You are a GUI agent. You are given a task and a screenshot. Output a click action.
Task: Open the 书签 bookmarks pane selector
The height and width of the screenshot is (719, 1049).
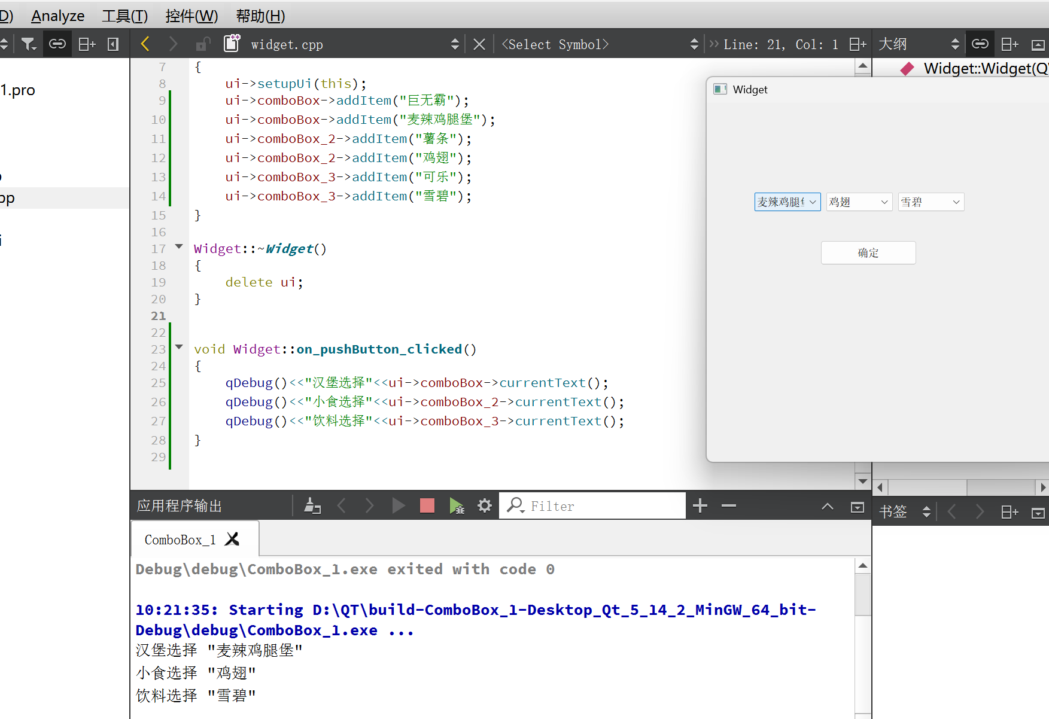point(905,512)
